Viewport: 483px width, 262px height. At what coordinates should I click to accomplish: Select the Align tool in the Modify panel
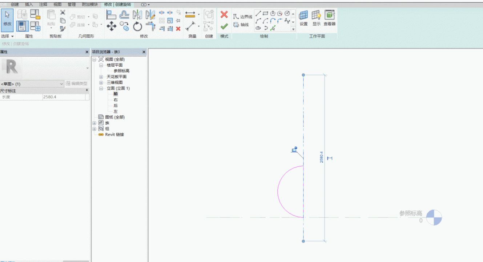[x=111, y=14]
